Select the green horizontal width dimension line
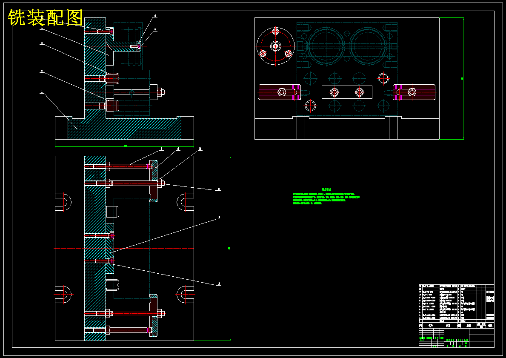The width and height of the screenshot is (506, 358). point(124,146)
